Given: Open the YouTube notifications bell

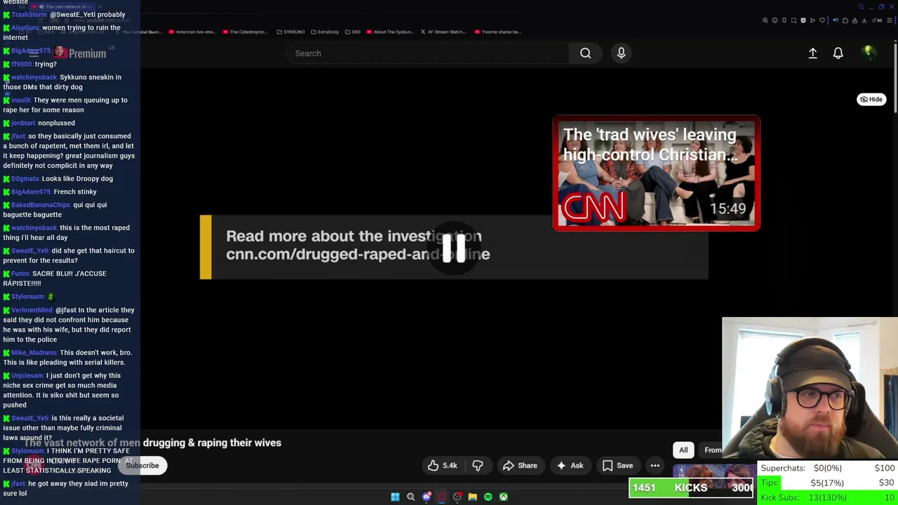Looking at the screenshot, I should point(838,53).
